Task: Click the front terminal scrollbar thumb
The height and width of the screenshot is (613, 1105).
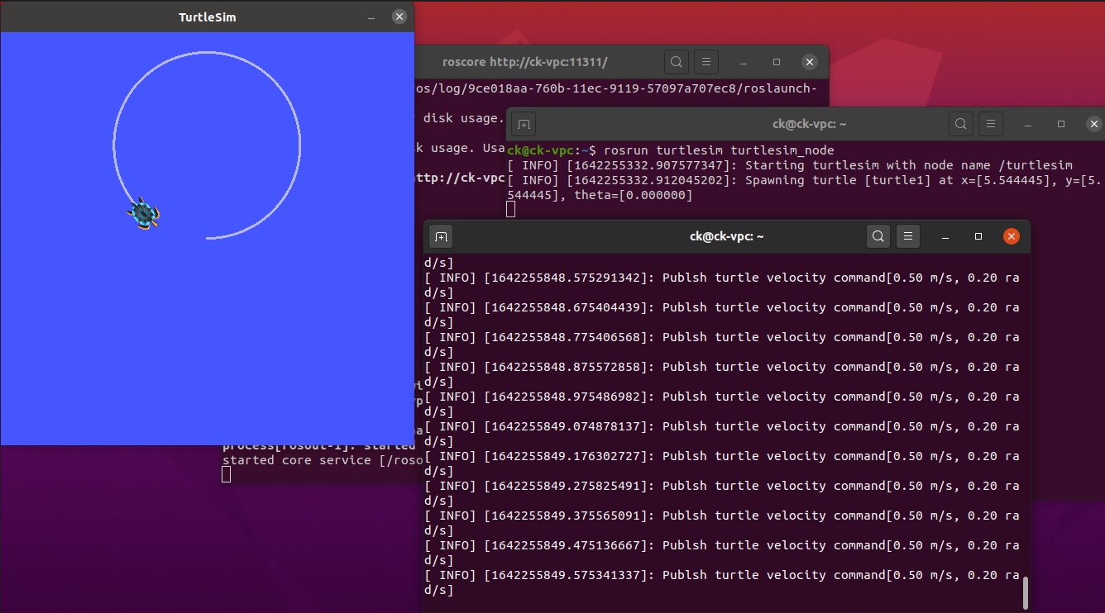Action: click(x=1026, y=592)
